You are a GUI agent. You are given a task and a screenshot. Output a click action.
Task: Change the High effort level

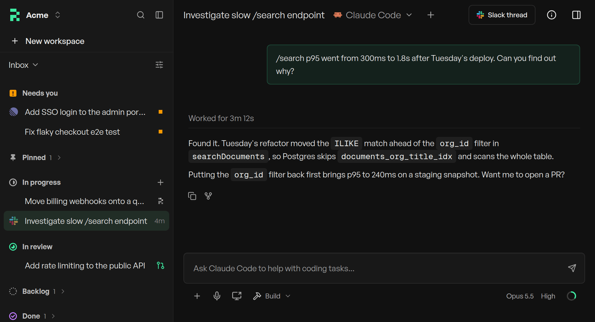pyautogui.click(x=548, y=296)
